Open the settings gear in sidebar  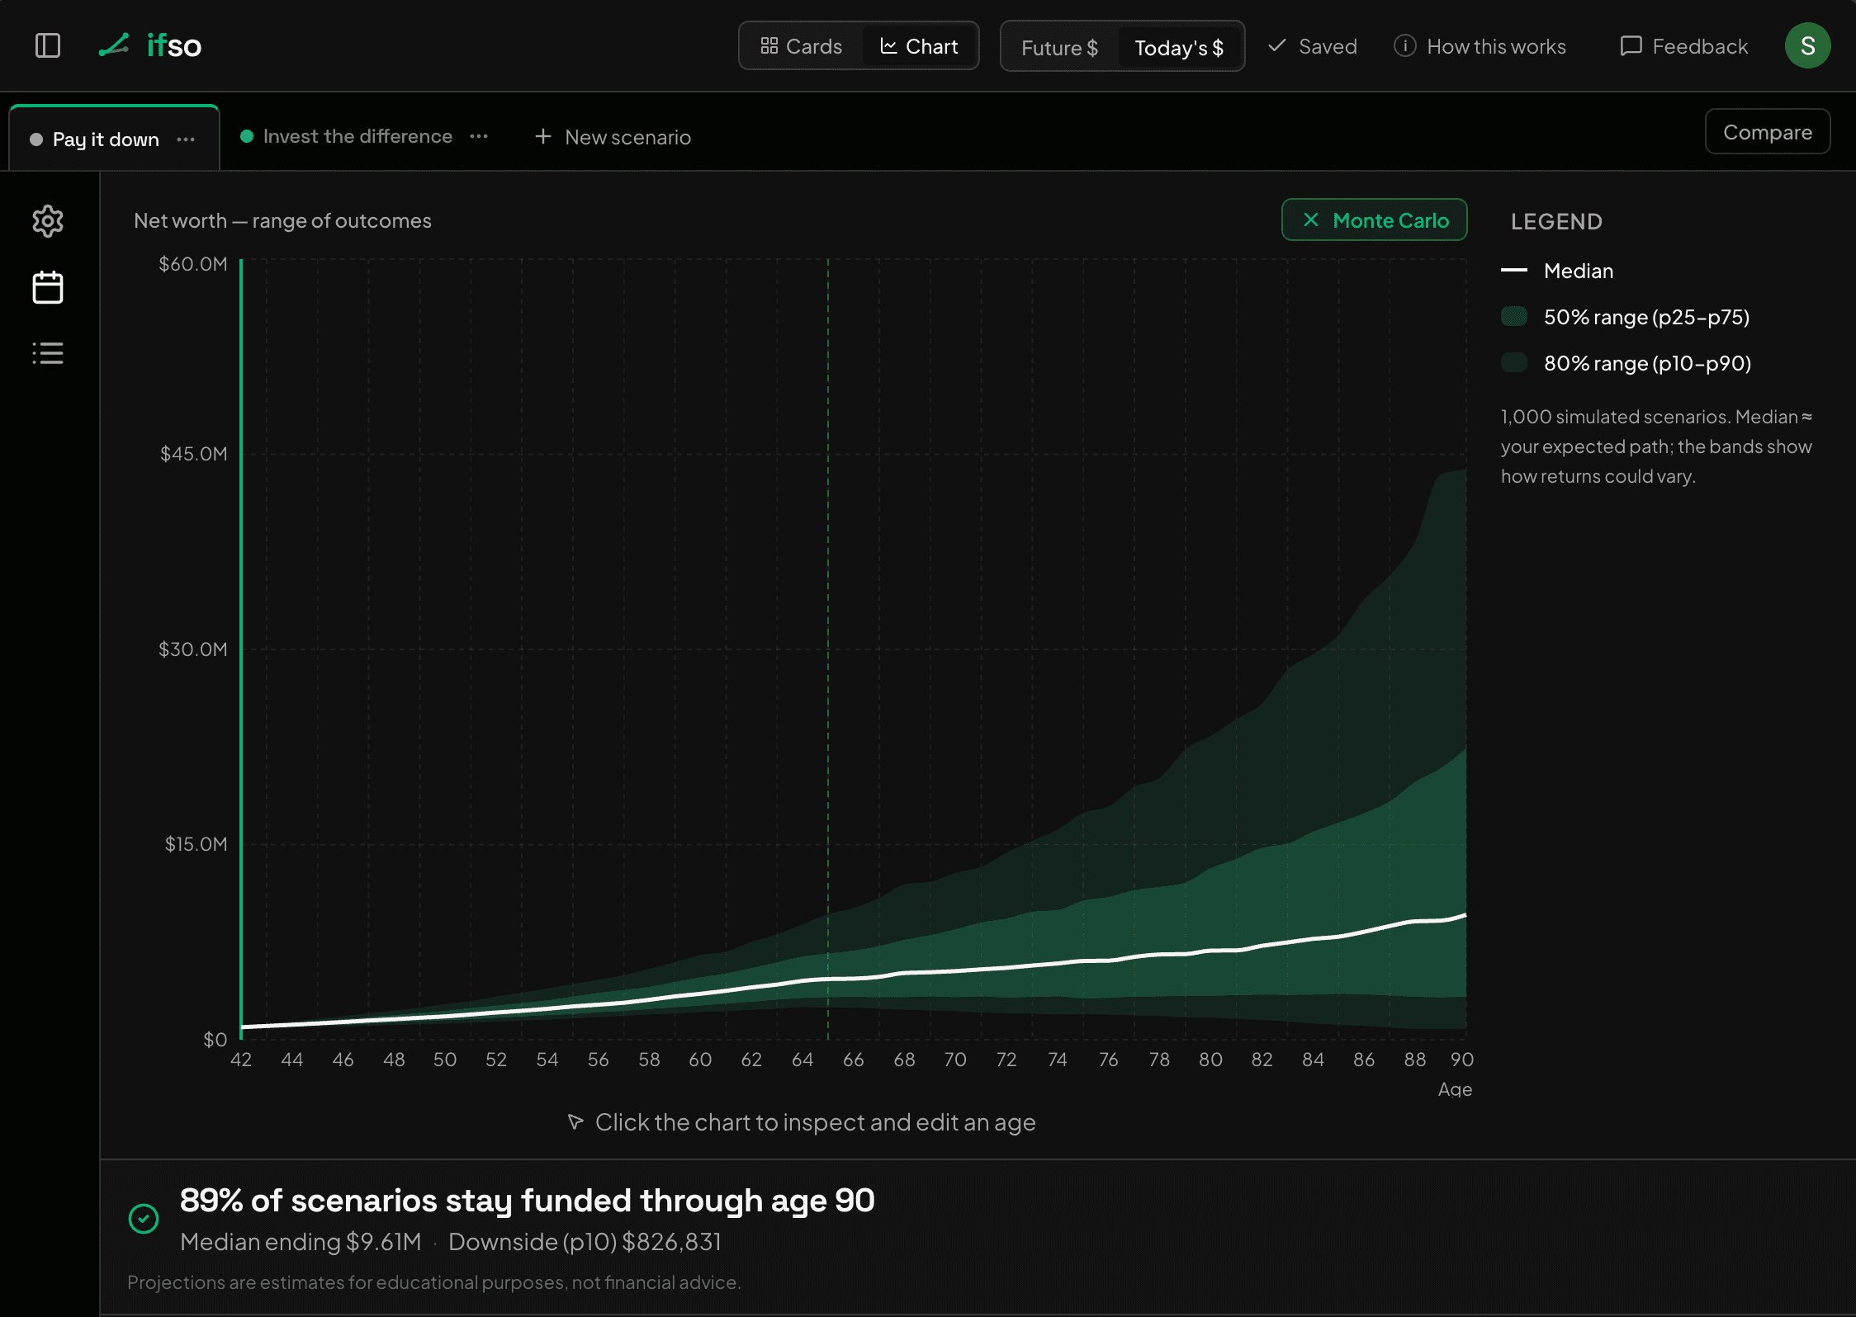click(48, 221)
